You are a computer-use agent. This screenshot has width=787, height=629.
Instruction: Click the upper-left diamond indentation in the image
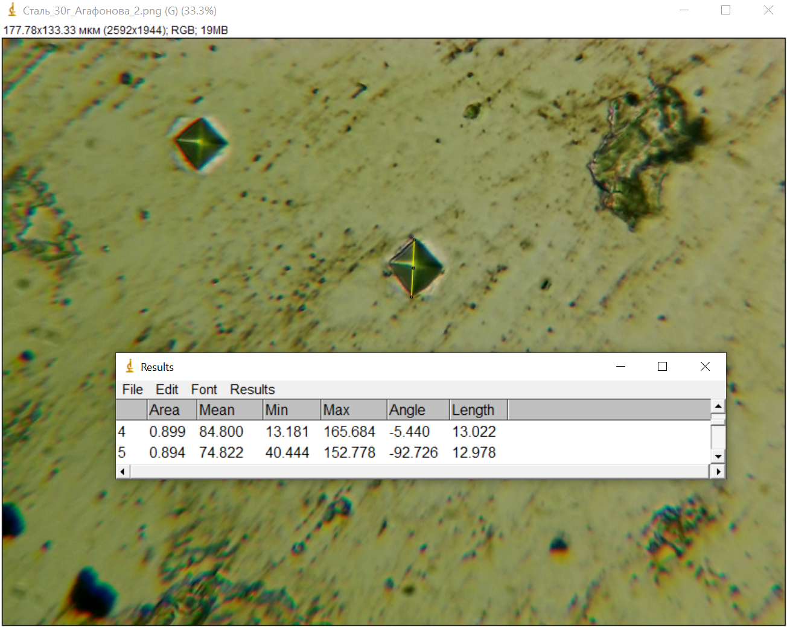tap(200, 144)
